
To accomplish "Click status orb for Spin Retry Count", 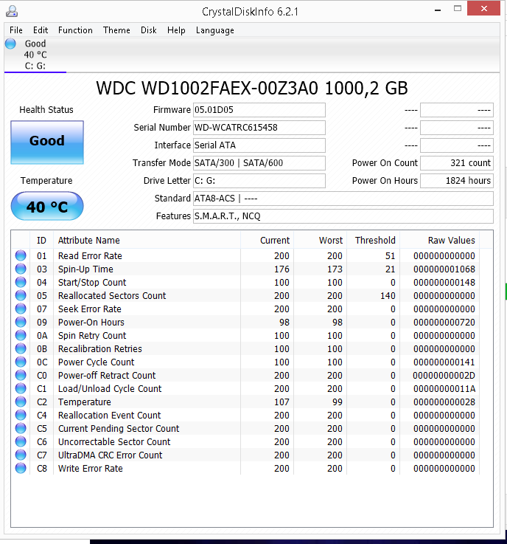I will (21, 336).
